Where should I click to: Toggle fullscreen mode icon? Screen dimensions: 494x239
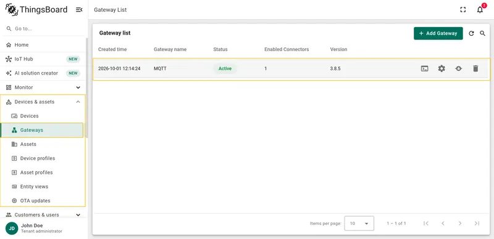(463, 10)
